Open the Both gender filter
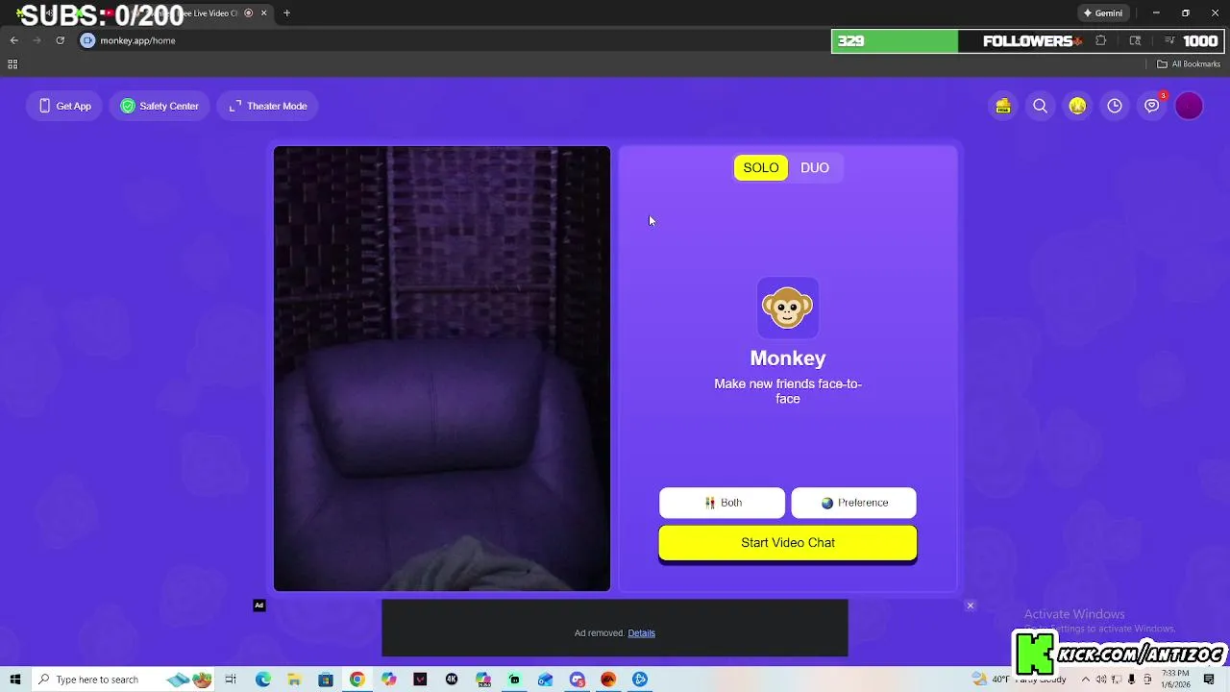This screenshot has width=1230, height=692. coord(722,503)
